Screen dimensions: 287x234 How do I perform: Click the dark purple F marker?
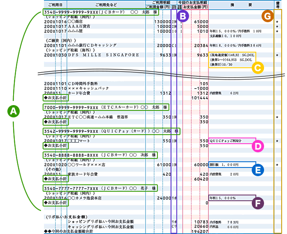(257, 202)
